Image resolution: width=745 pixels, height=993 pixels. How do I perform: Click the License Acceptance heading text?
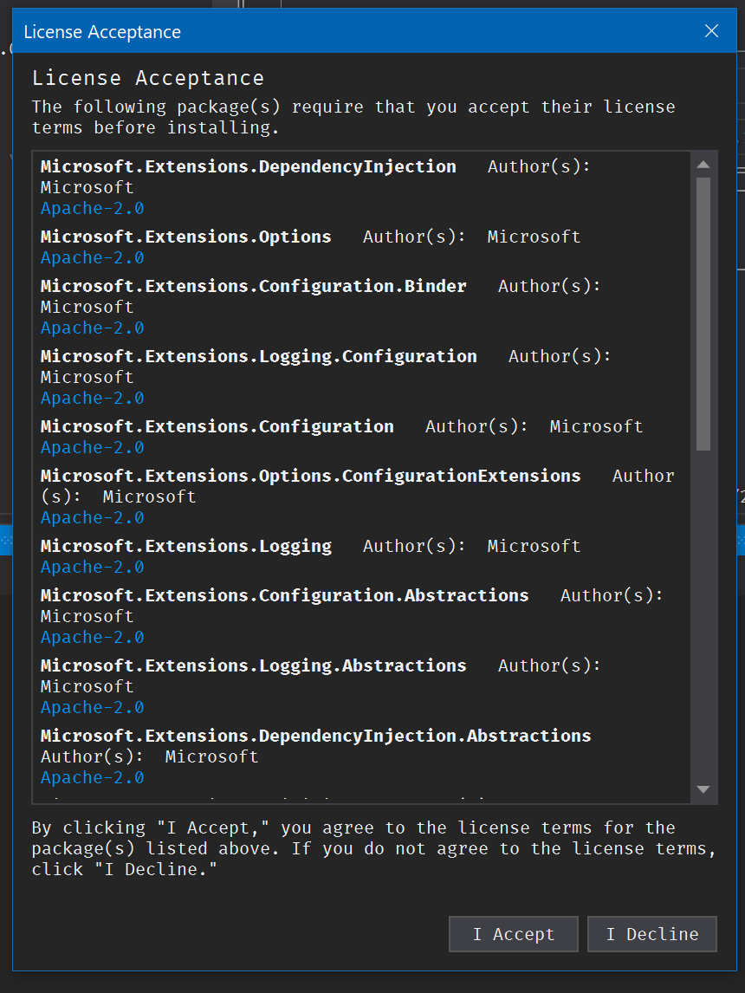[x=148, y=78]
